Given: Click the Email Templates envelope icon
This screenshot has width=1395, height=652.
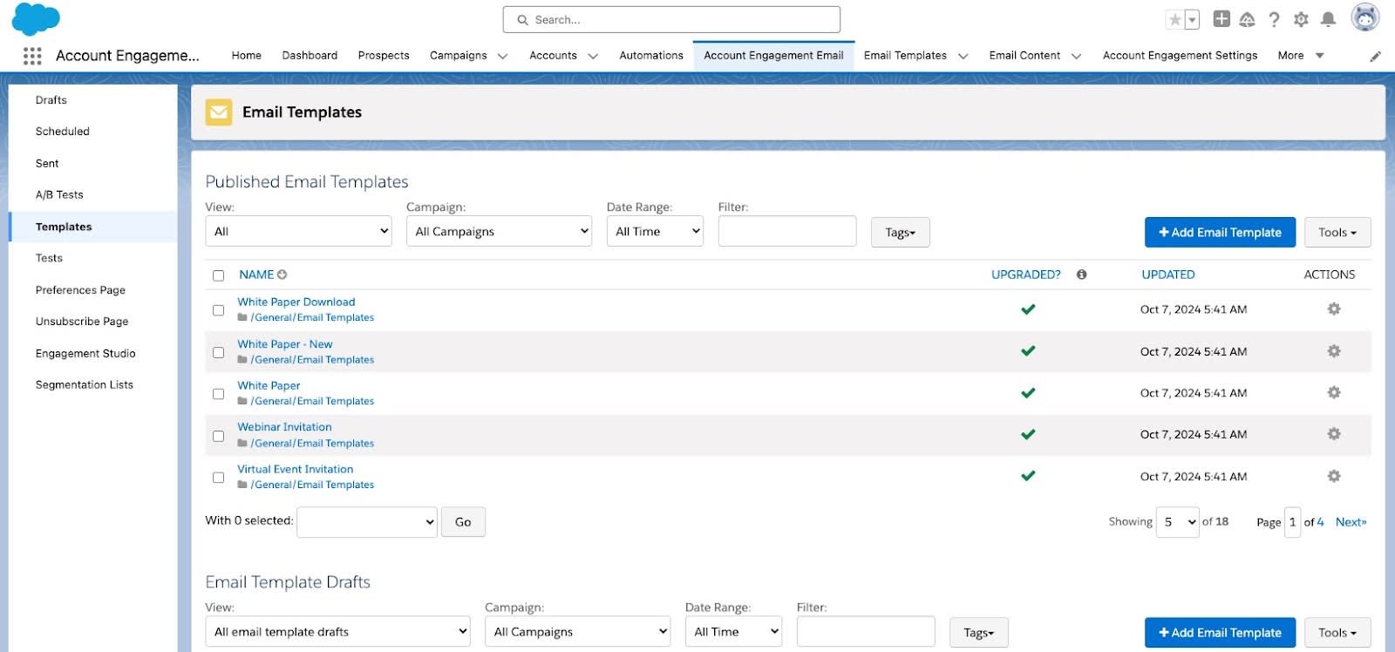Looking at the screenshot, I should 219,112.
